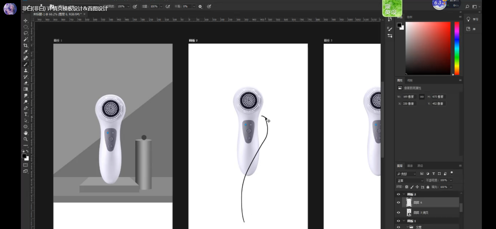Open brush flow dropdown arrow
The width and height of the screenshot is (496, 229).
(x=161, y=6)
